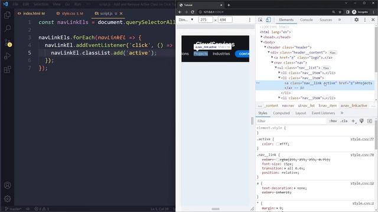
Task: Expand the head element in DOM tree
Action: point(262,37)
